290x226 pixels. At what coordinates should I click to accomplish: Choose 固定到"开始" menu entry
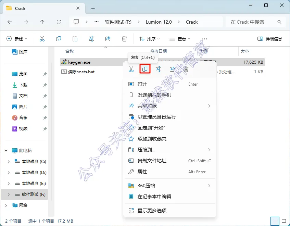pyautogui.click(x=169, y=128)
